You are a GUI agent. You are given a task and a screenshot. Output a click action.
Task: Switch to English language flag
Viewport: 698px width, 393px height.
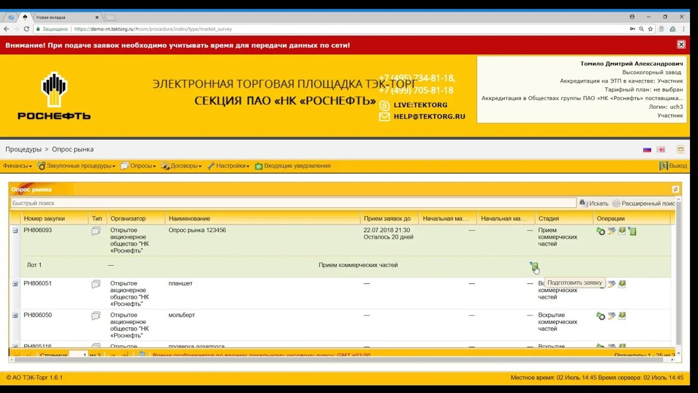coord(660,150)
